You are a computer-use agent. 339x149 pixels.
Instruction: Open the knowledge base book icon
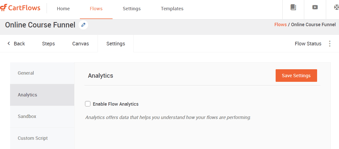click(x=293, y=7)
